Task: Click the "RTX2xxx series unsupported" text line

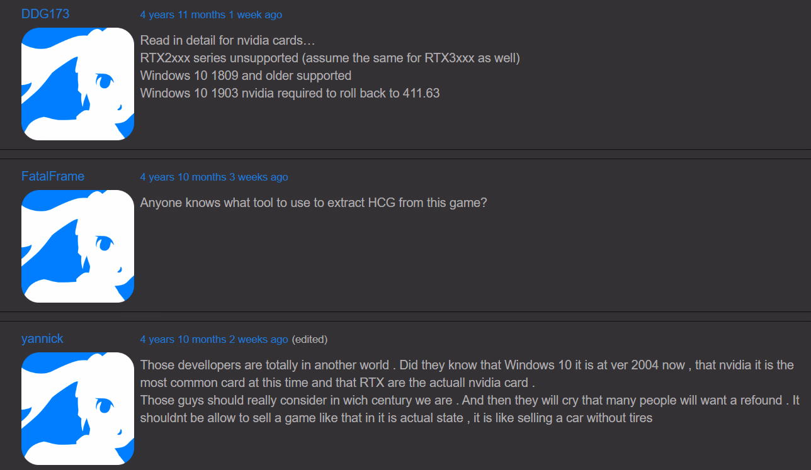Action: [330, 58]
